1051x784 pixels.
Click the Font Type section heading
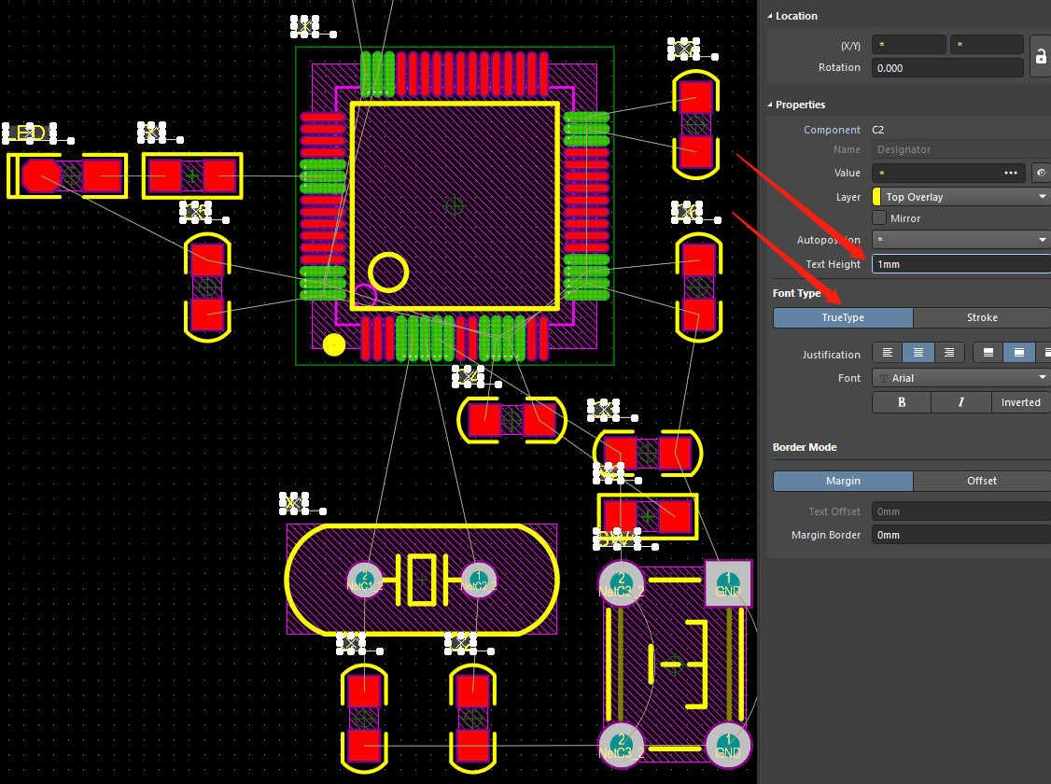coord(796,293)
